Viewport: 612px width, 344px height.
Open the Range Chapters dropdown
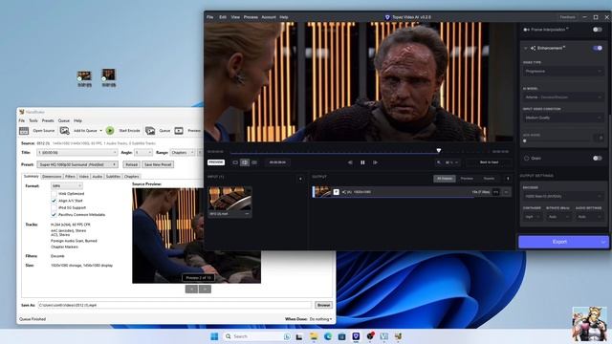point(183,153)
